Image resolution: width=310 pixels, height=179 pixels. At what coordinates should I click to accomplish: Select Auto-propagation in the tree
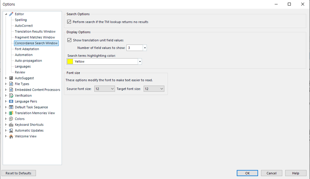28,60
